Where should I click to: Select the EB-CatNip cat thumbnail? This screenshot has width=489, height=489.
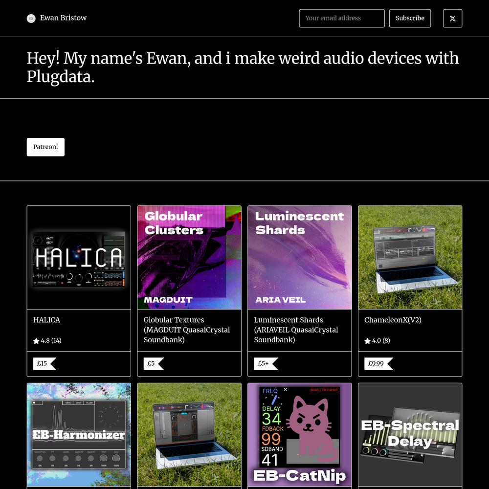coord(299,435)
